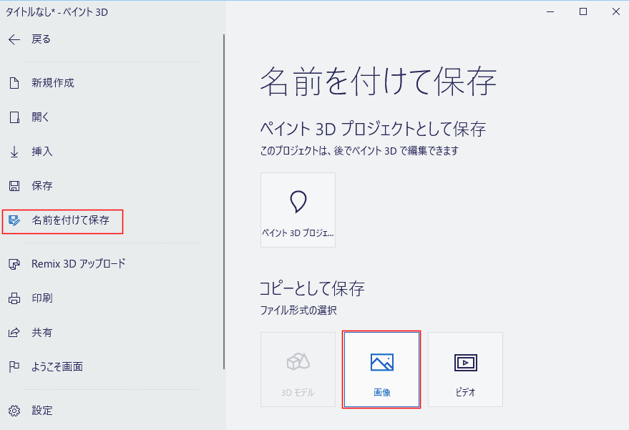This screenshot has width=629, height=430.
Task: Select 保存 in the sidebar
Action: tap(42, 186)
